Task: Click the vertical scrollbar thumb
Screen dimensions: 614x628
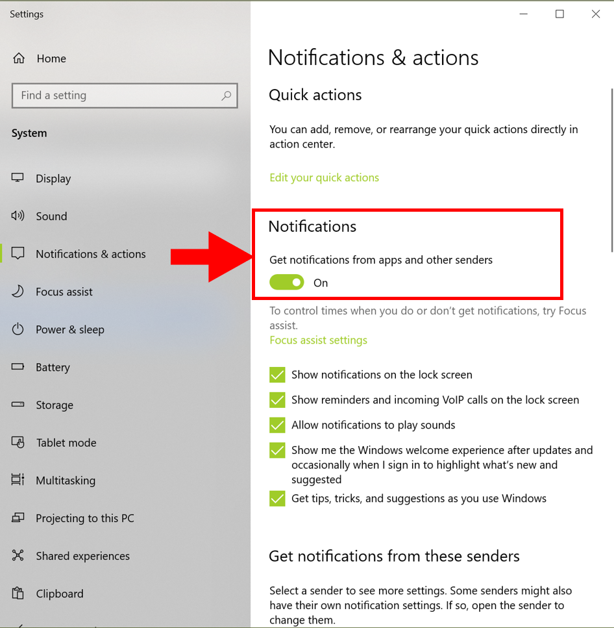Action: [612, 170]
